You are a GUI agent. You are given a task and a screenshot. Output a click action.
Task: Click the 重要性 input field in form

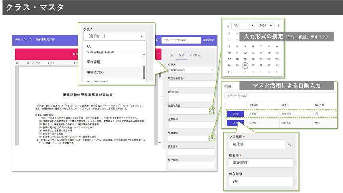(191, 152)
